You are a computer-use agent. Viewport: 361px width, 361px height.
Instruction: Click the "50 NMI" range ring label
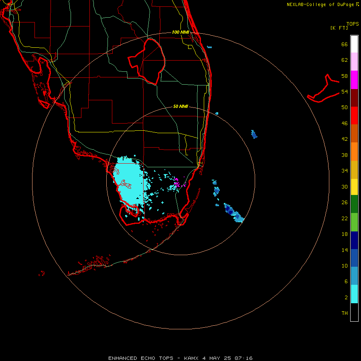(180, 106)
